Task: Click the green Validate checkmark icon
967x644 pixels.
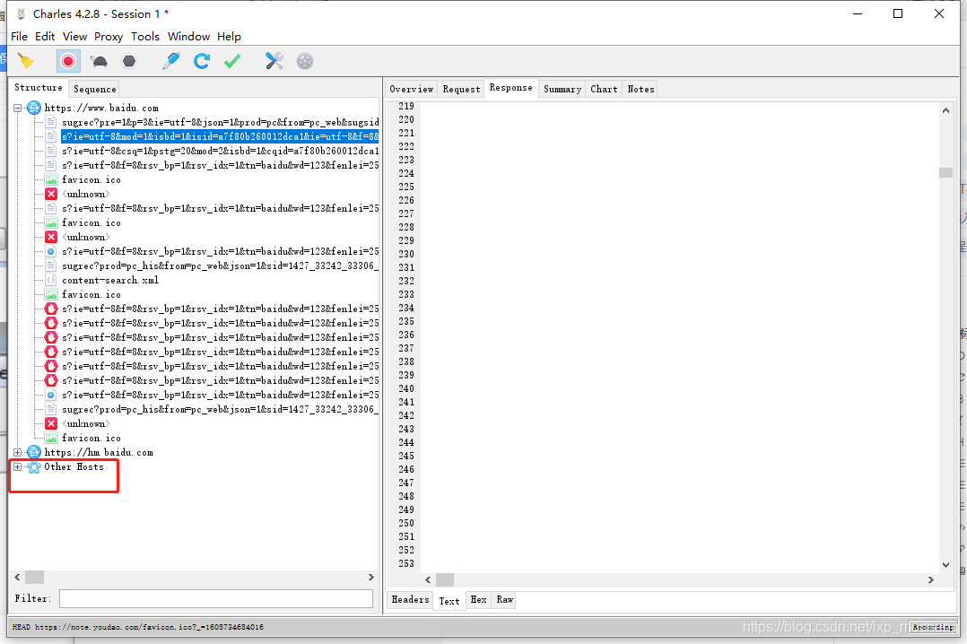Action: pyautogui.click(x=232, y=61)
